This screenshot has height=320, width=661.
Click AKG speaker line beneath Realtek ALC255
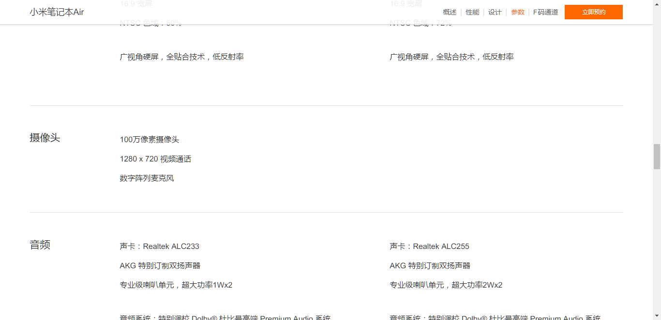tap(430, 266)
